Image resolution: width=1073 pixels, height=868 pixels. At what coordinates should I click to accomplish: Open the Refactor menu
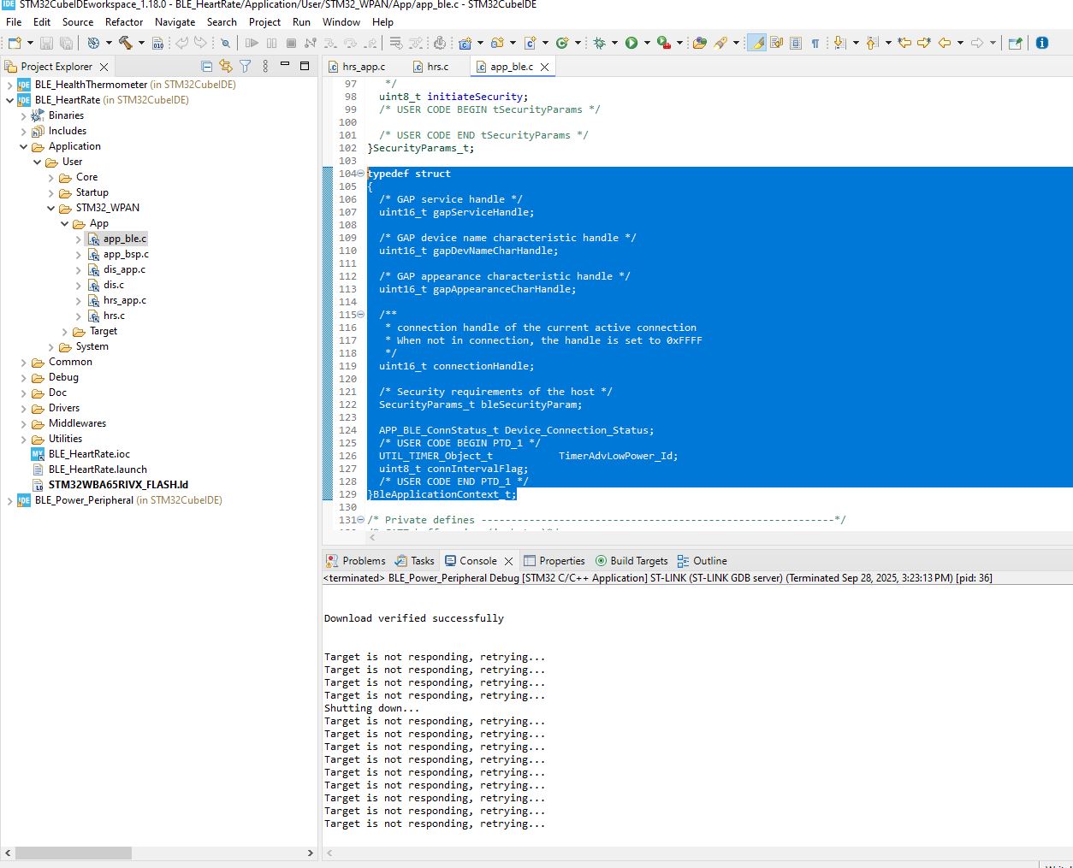[x=124, y=21]
